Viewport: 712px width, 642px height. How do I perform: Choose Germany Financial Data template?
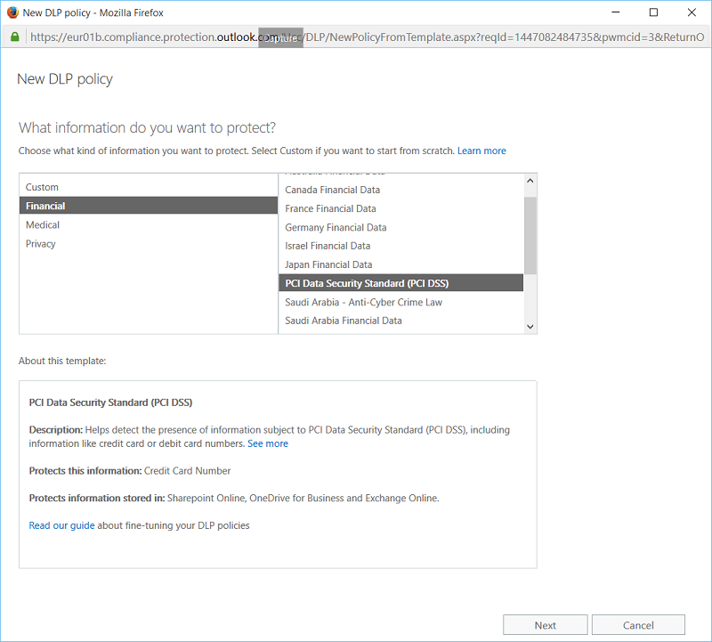click(x=401, y=228)
